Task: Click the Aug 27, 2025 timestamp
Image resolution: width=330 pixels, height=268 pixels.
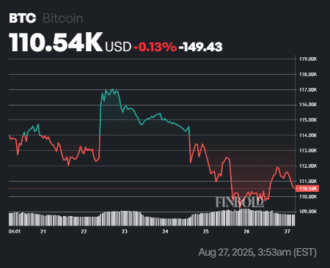Action: 257,252
